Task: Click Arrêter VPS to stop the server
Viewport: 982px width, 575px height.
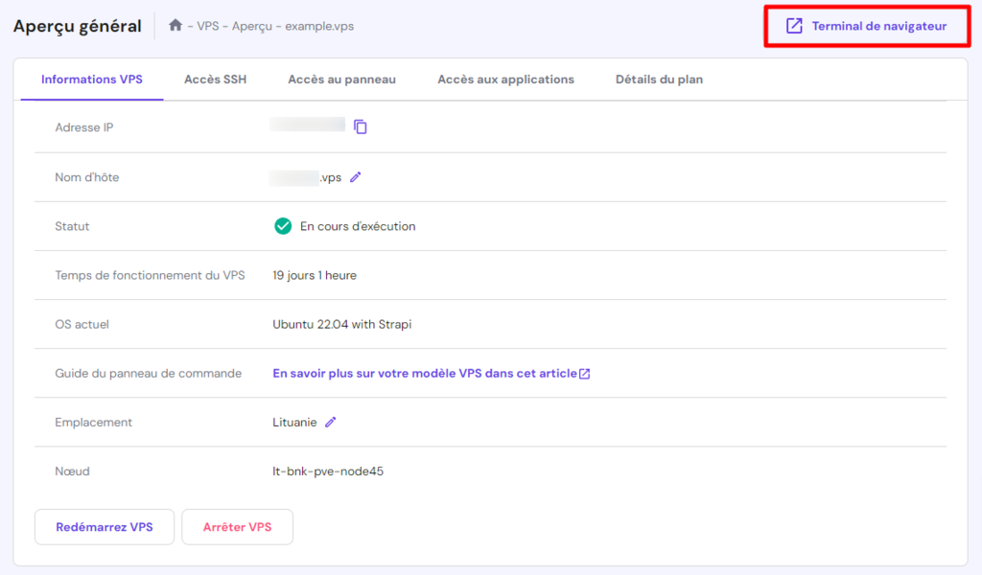Action: (237, 526)
